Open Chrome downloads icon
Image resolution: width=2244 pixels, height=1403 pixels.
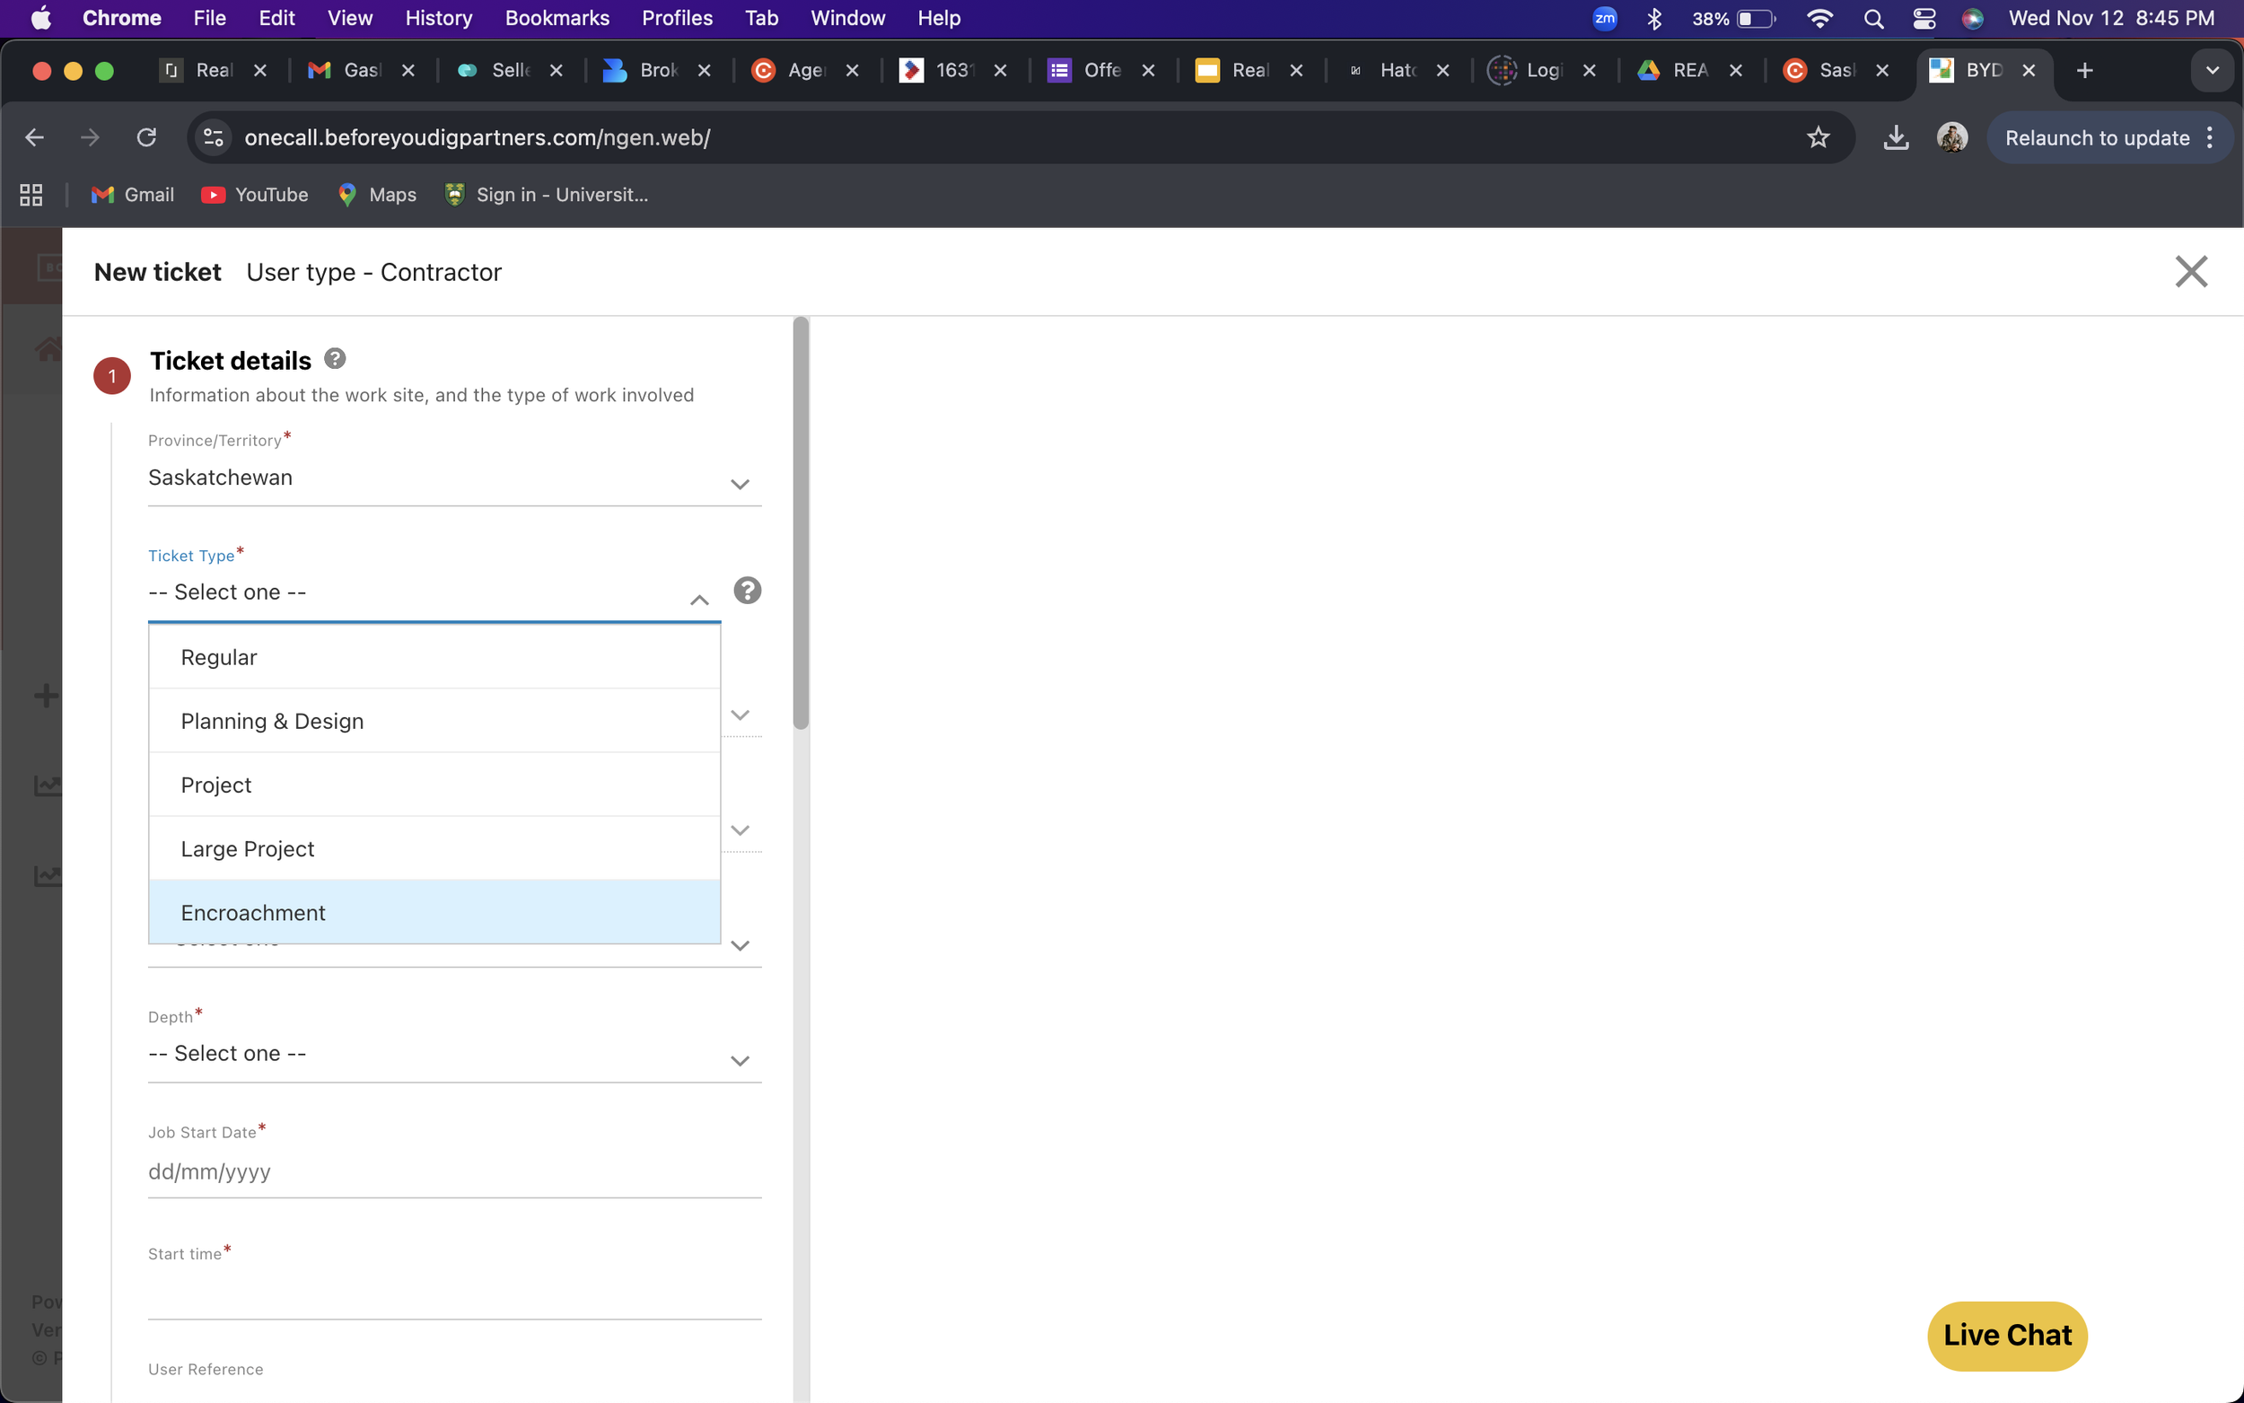(x=1895, y=137)
